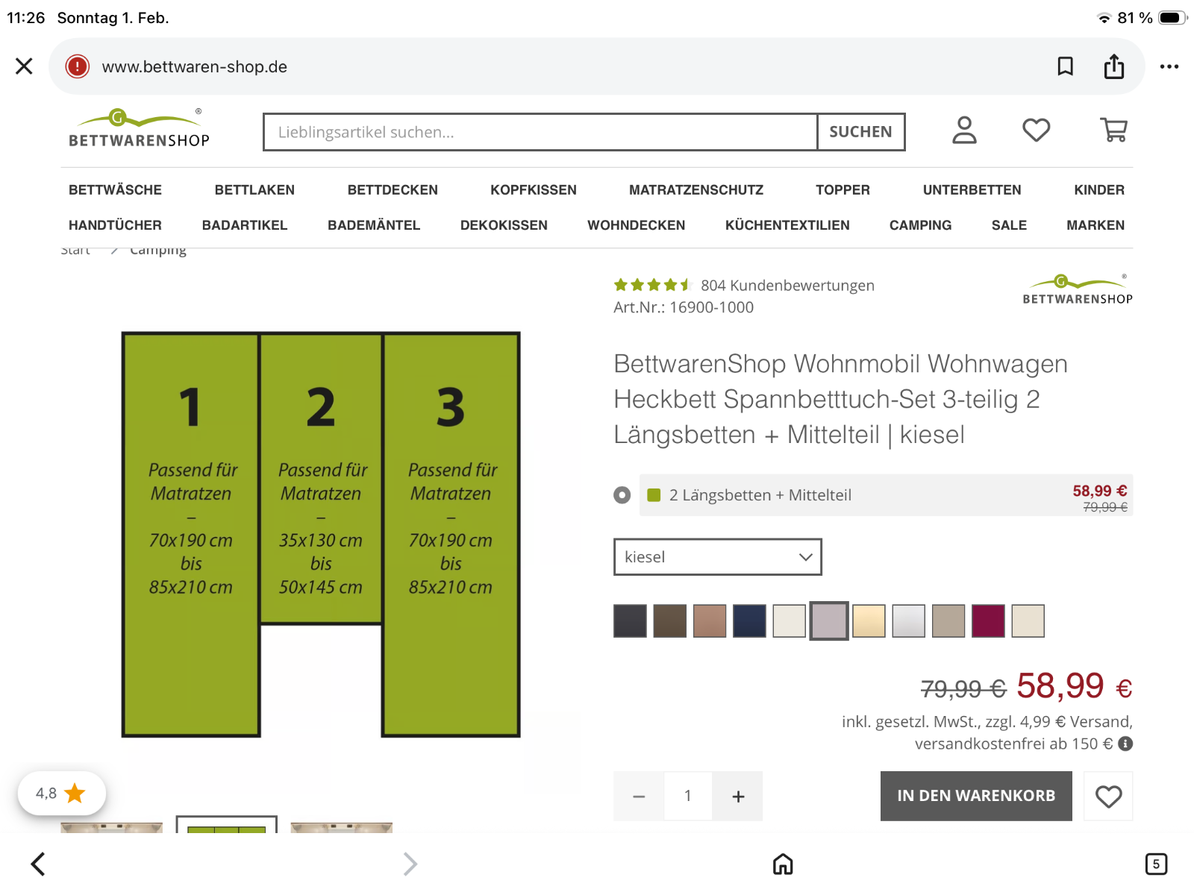Bookmark this page with the bookmark icon
Viewport: 1194px width, 895px height.
[1066, 66]
